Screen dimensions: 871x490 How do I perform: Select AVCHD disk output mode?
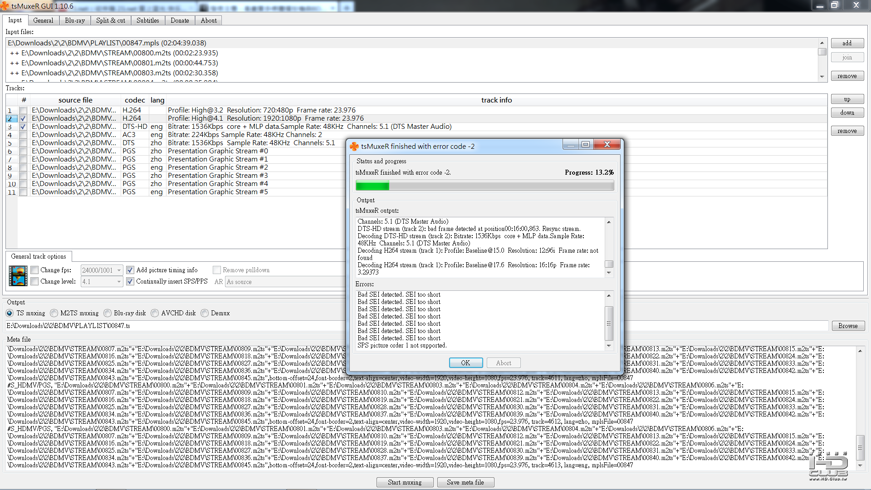[155, 313]
